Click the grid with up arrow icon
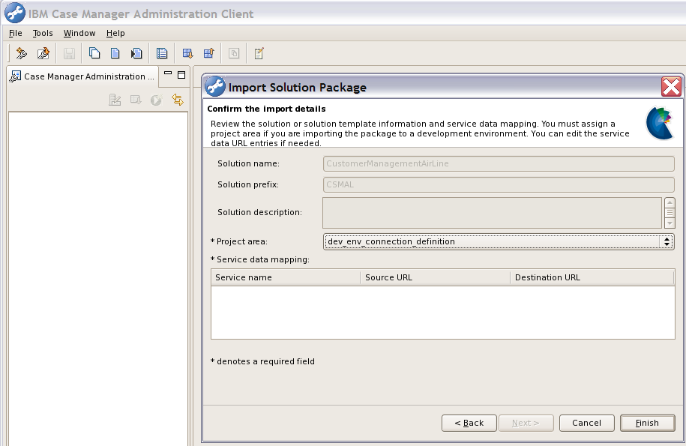This screenshot has height=446, width=686. pyautogui.click(x=208, y=53)
